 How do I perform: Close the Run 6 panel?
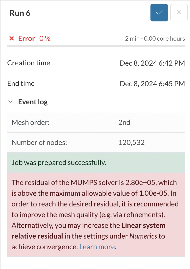pyautogui.click(x=179, y=13)
